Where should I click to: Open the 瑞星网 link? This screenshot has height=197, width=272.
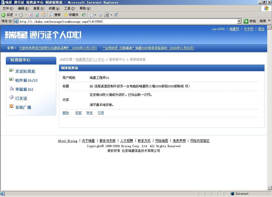tap(234, 29)
